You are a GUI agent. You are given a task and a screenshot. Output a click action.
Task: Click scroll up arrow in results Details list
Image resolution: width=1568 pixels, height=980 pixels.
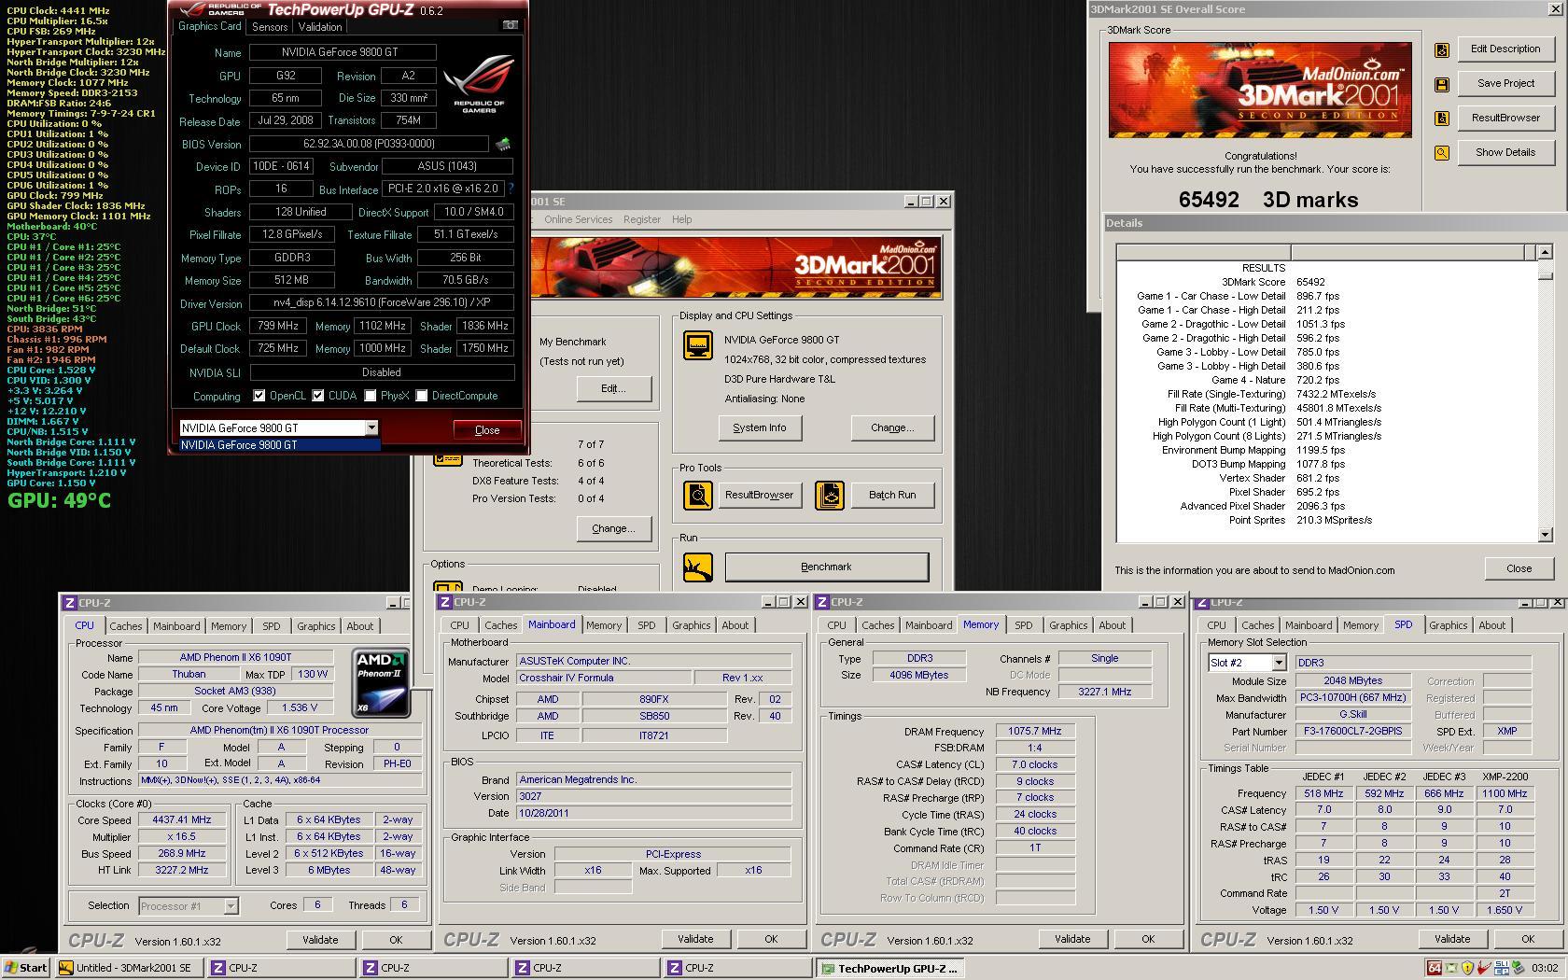click(x=1545, y=252)
